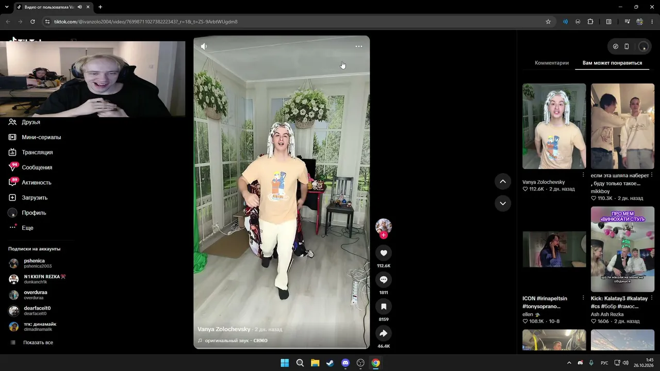Go to previous video with up chevron
This screenshot has width=660, height=371.
pos(503,181)
